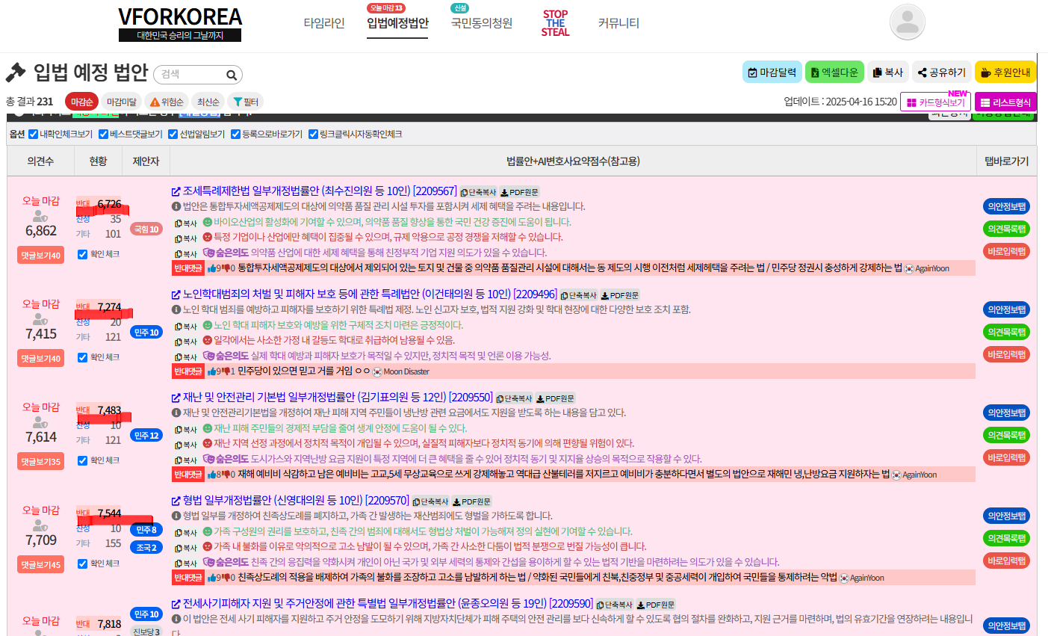Copy the 특정 기업이나 산업에만 line
1048x636 pixels.
tap(186, 238)
